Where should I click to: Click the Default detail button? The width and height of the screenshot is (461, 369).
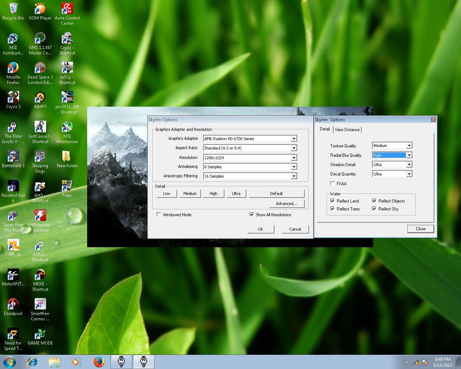coord(277,194)
